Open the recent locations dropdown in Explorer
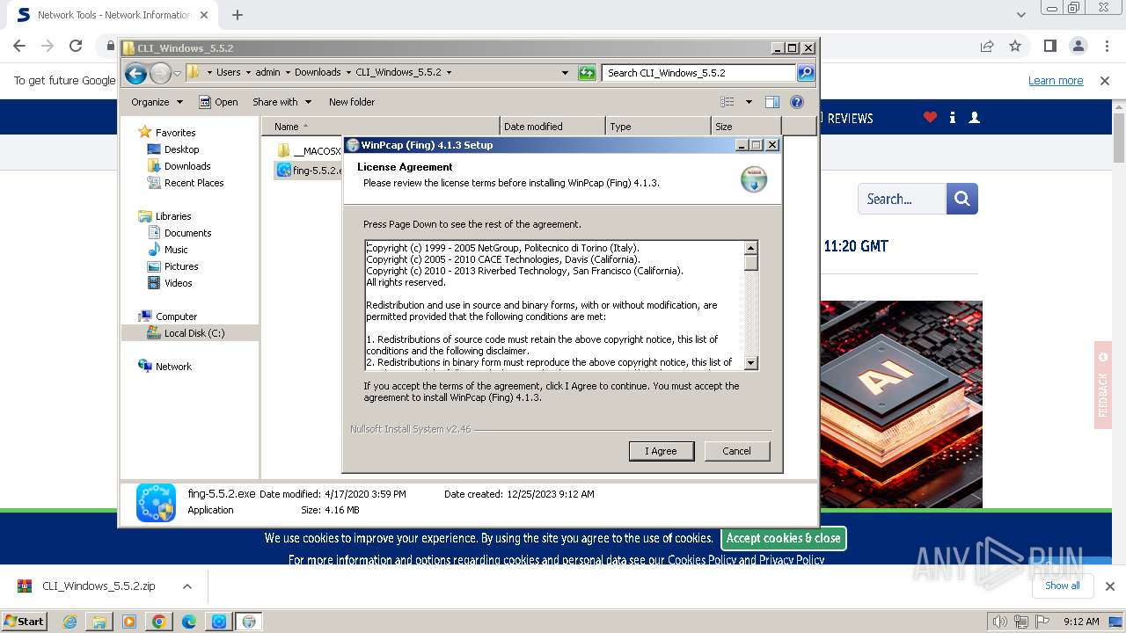The image size is (1126, 633). (x=177, y=73)
